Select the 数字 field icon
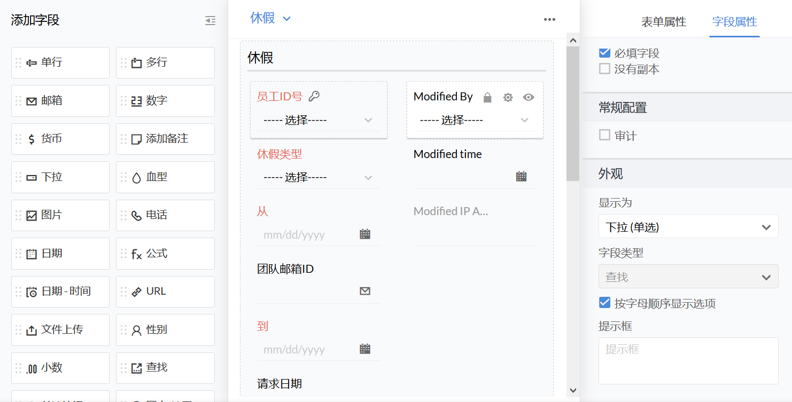Screen dimensions: 792x402 [136, 101]
